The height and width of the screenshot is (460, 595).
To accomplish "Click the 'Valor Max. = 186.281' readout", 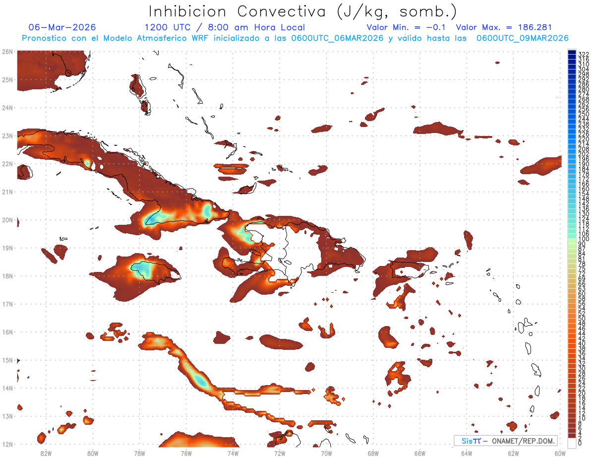I will click(x=504, y=27).
